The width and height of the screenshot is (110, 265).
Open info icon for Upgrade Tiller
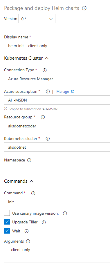pyautogui.click(x=44, y=223)
